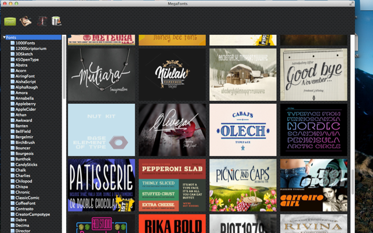Open CandySticks in the font tree
The height and width of the screenshot is (233, 373).
pos(27,165)
